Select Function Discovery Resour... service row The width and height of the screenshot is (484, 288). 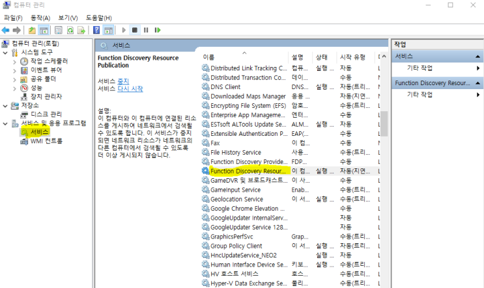tap(291, 171)
